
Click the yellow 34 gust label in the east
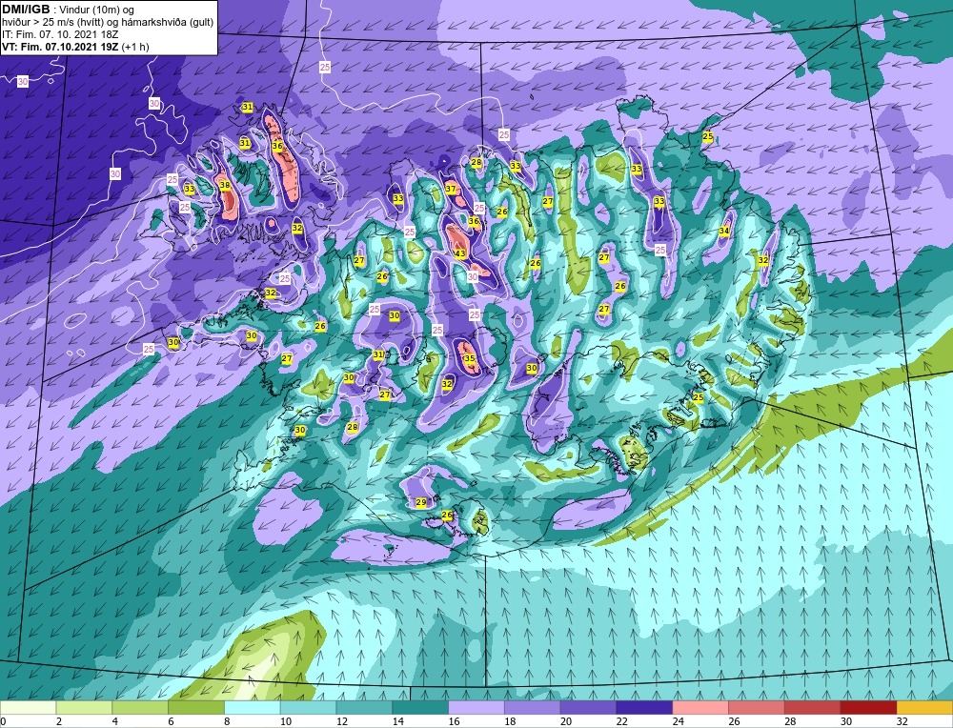(724, 231)
